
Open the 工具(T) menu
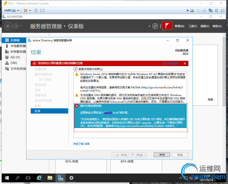(193, 26)
